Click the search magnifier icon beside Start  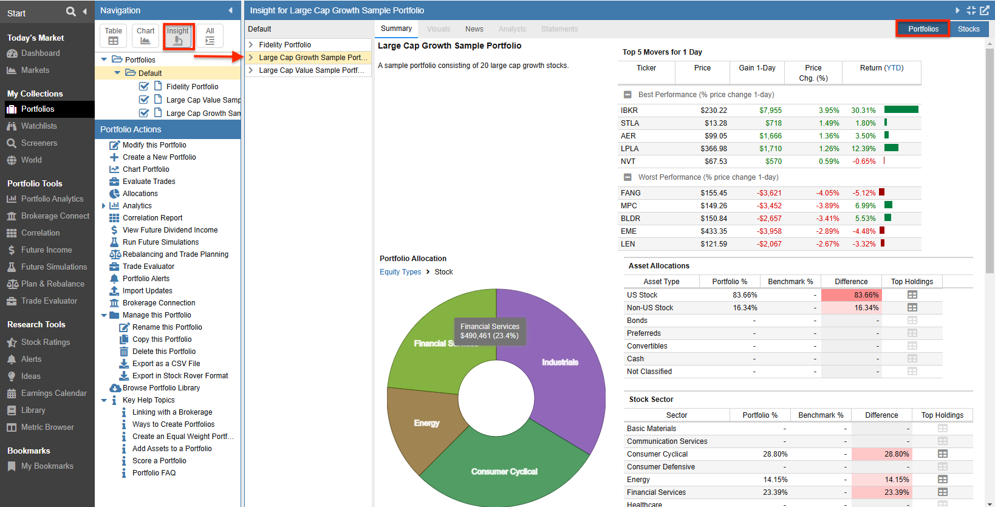click(x=71, y=12)
